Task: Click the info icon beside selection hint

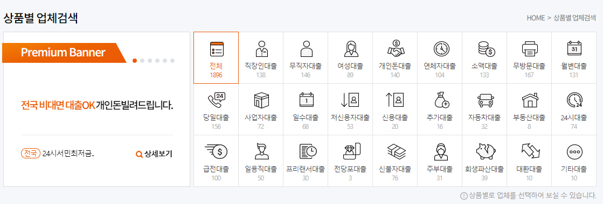Action: point(463,195)
